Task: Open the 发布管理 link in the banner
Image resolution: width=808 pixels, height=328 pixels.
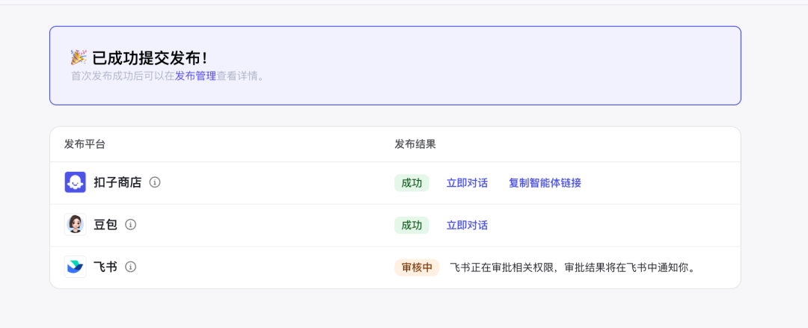Action: point(195,75)
